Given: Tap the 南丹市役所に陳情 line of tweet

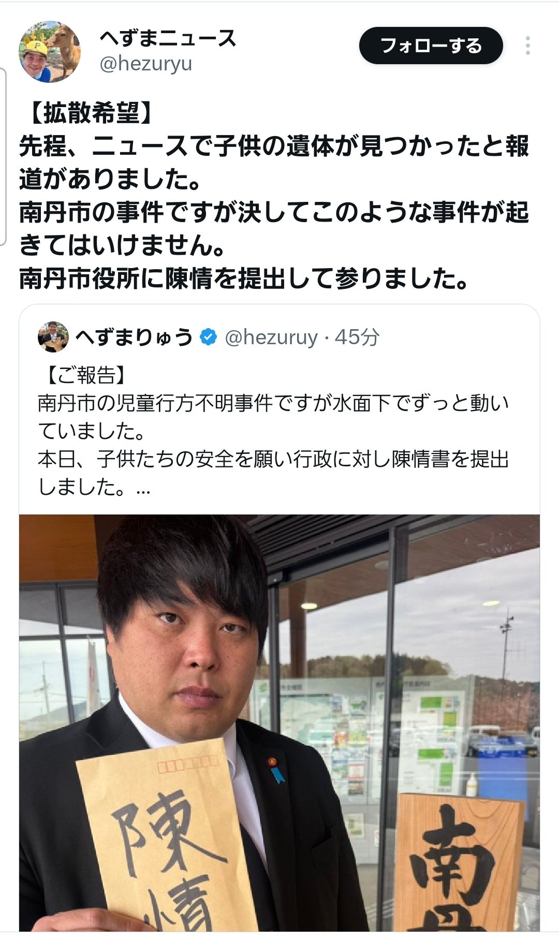Looking at the screenshot, I should [x=243, y=279].
